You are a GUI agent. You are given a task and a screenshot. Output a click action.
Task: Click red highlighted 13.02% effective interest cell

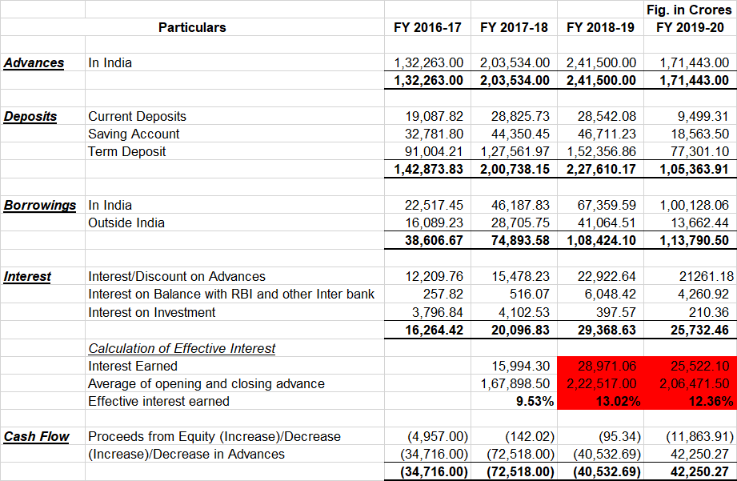tap(602, 401)
